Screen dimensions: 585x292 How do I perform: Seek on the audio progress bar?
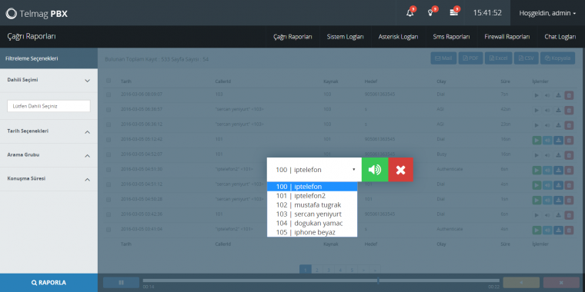[x=321, y=280]
